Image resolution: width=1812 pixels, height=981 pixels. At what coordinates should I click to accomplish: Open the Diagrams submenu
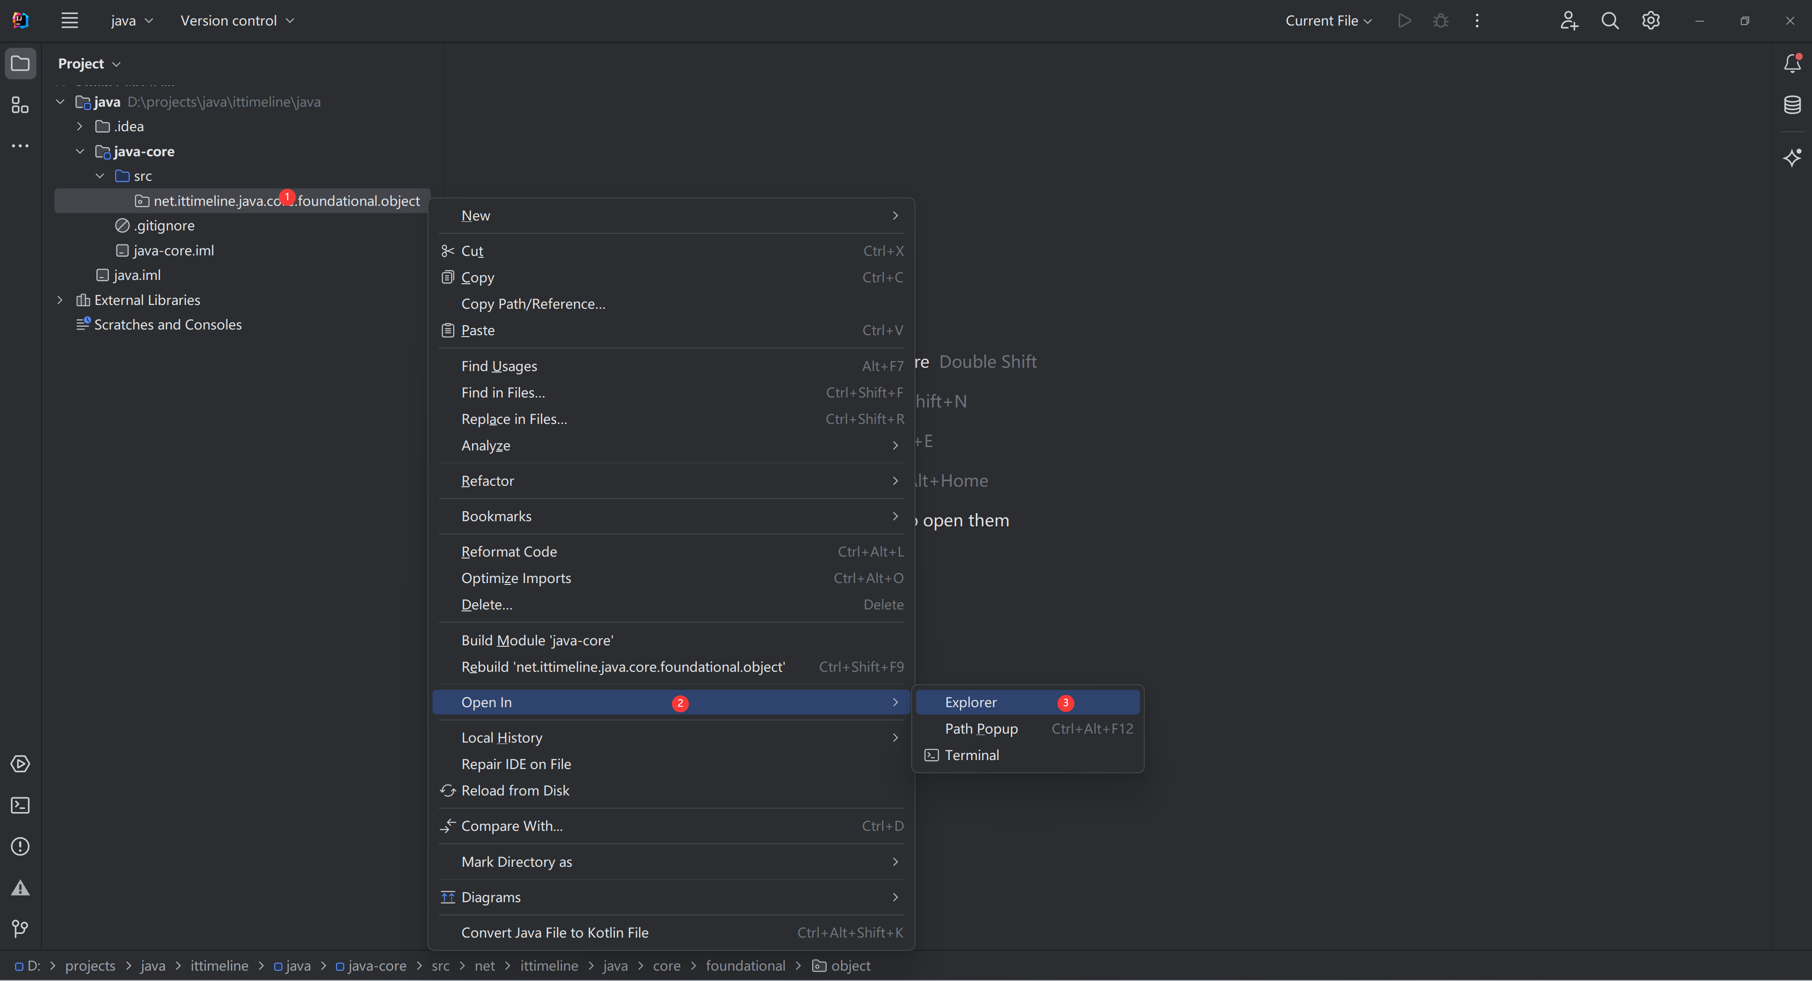point(671,896)
